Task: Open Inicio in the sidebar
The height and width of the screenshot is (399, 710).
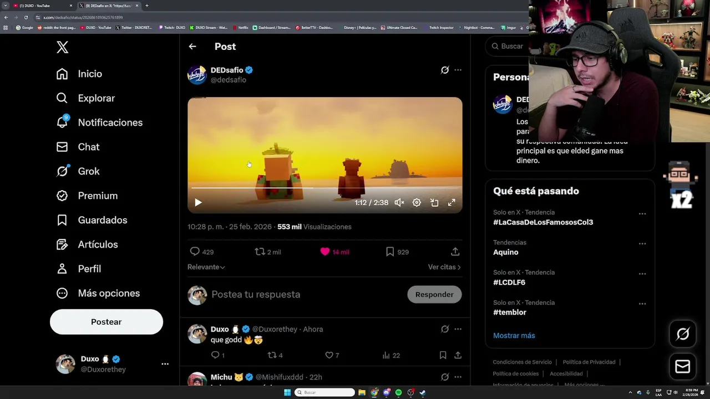Action: [x=79, y=74]
